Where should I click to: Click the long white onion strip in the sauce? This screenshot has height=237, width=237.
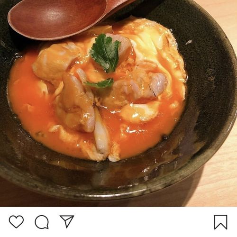[x=101, y=134]
